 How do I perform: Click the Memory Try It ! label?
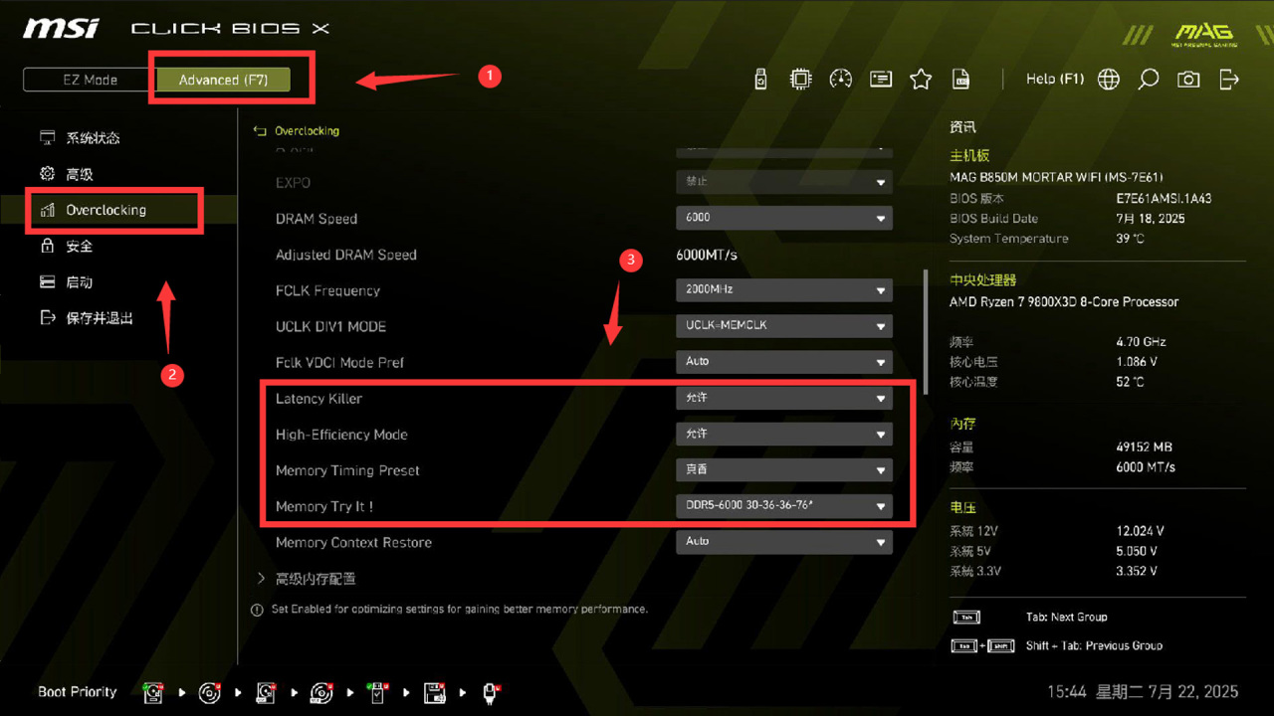click(x=324, y=506)
